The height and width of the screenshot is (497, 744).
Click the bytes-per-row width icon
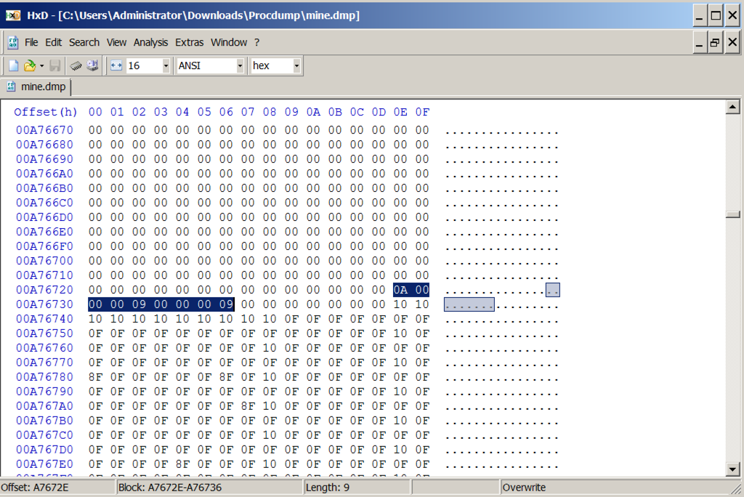pos(116,65)
